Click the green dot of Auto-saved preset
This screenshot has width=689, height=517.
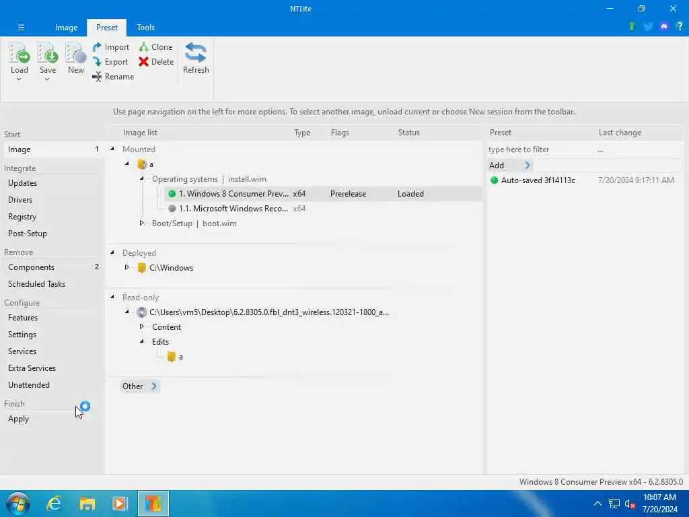[494, 180]
